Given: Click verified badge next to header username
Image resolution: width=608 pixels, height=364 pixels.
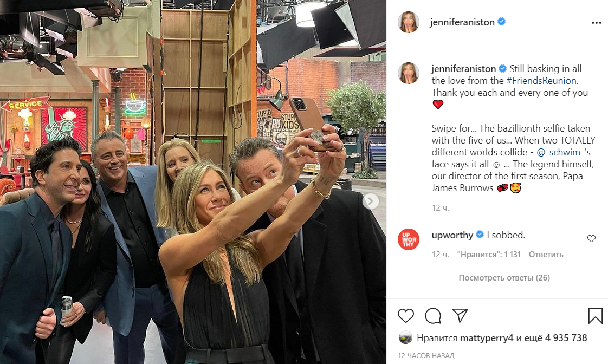Looking at the screenshot, I should click(x=501, y=22).
